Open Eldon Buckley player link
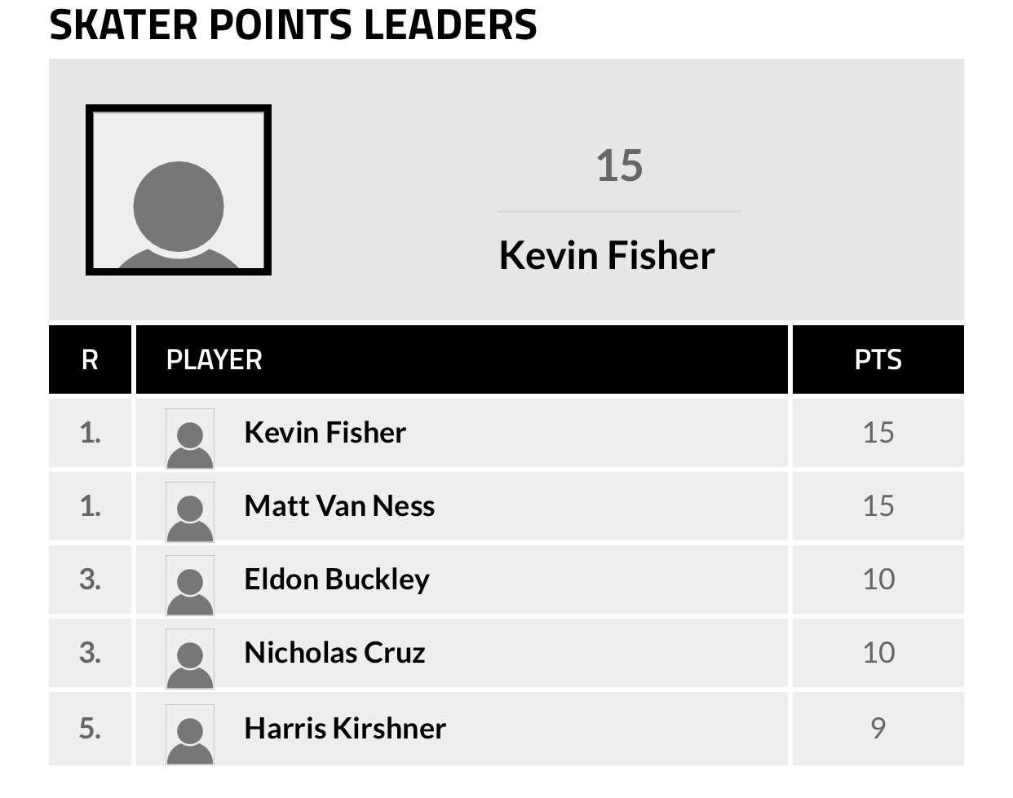Image resolution: width=1013 pixels, height=798 pixels. pyautogui.click(x=336, y=579)
